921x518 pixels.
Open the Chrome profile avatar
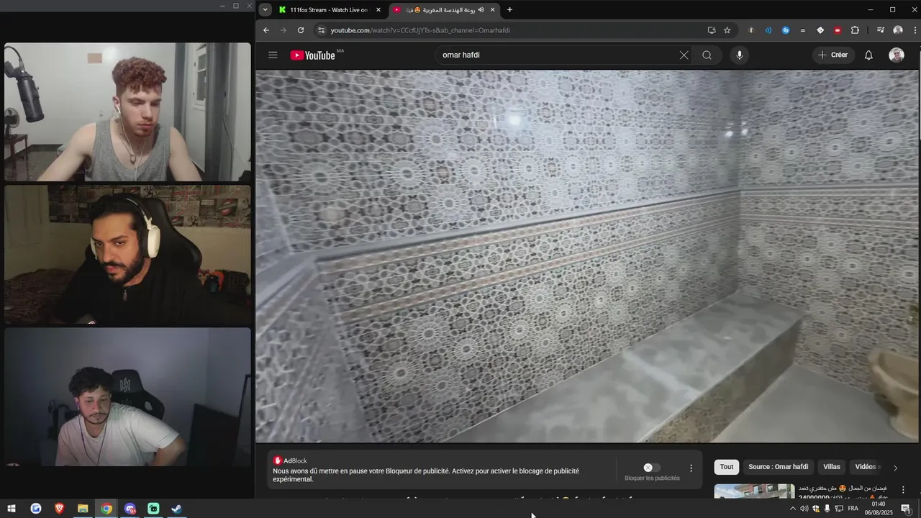point(898,30)
